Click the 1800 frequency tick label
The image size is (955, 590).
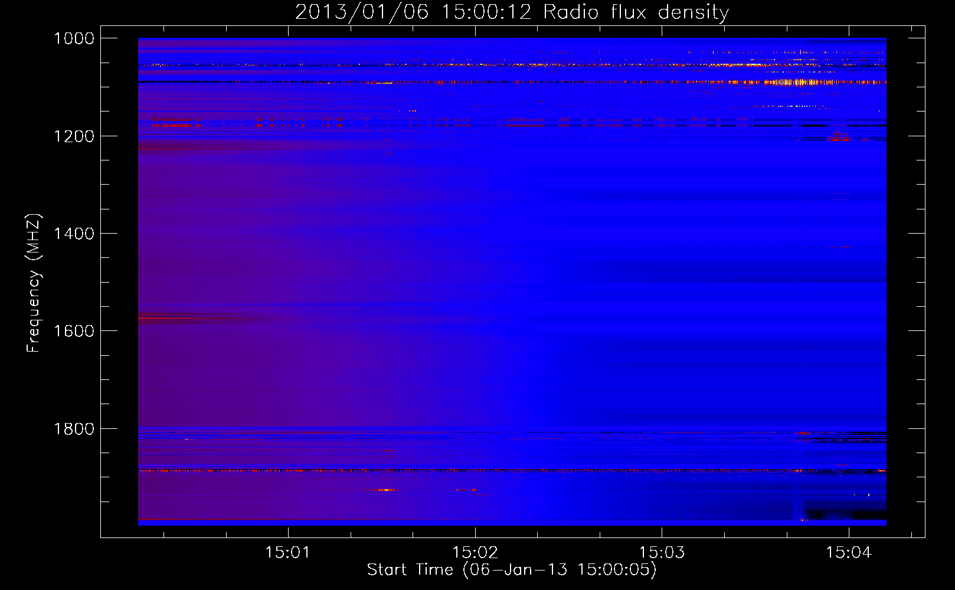click(74, 428)
